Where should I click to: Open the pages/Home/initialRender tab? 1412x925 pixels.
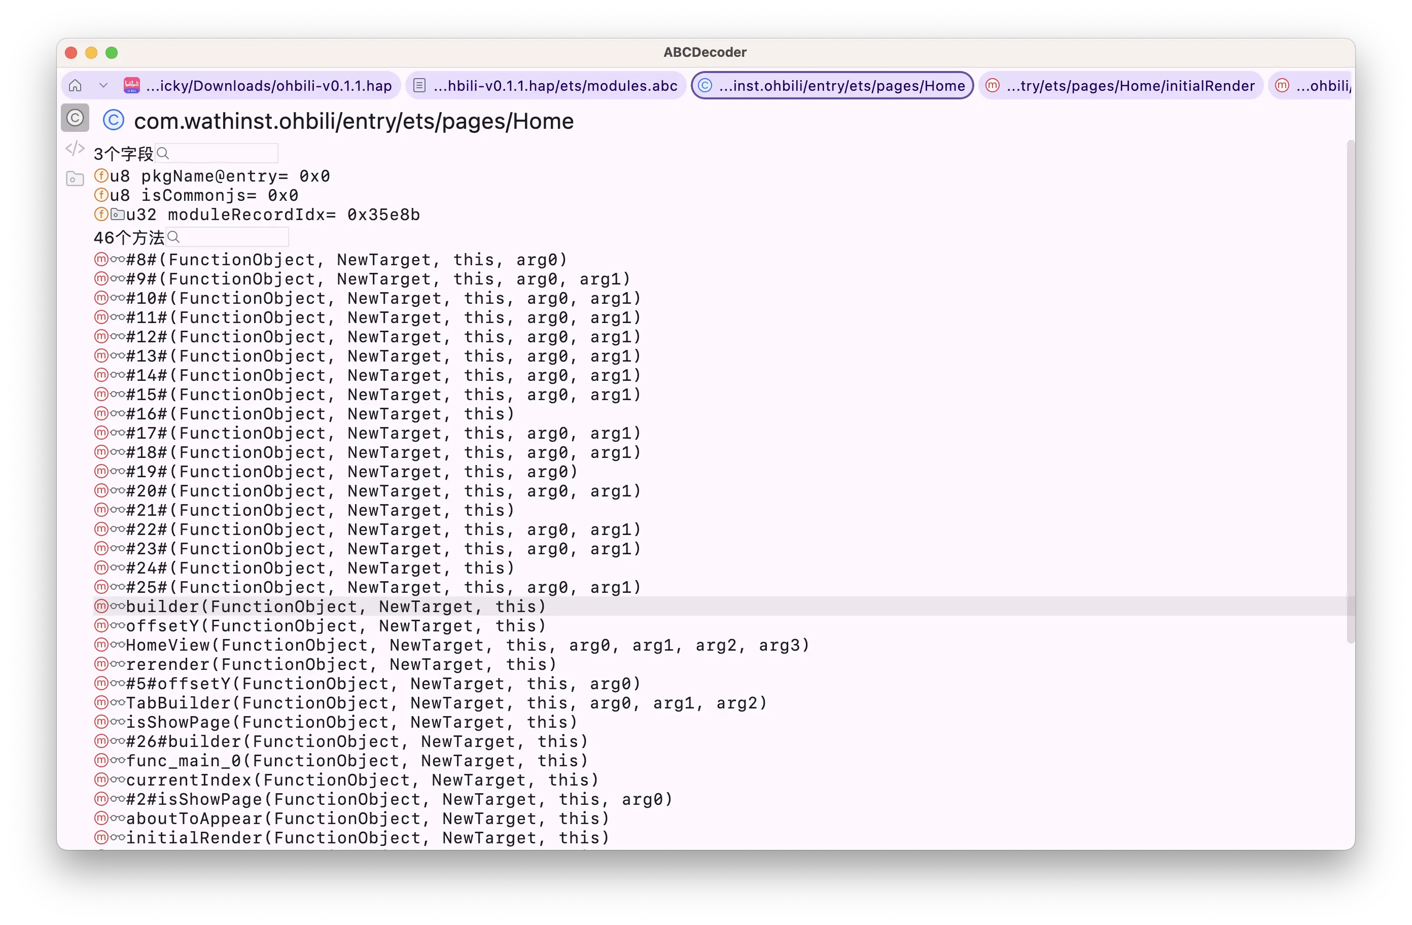coord(1120,85)
